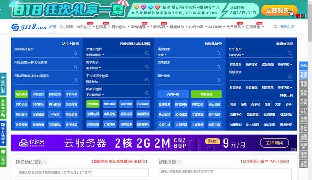
Task: Click 立即购买 on 亿速云 ad banner
Action: pos(274,143)
